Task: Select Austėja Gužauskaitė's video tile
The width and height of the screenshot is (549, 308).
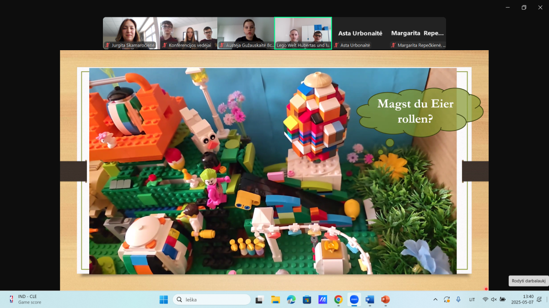Action: [246, 33]
